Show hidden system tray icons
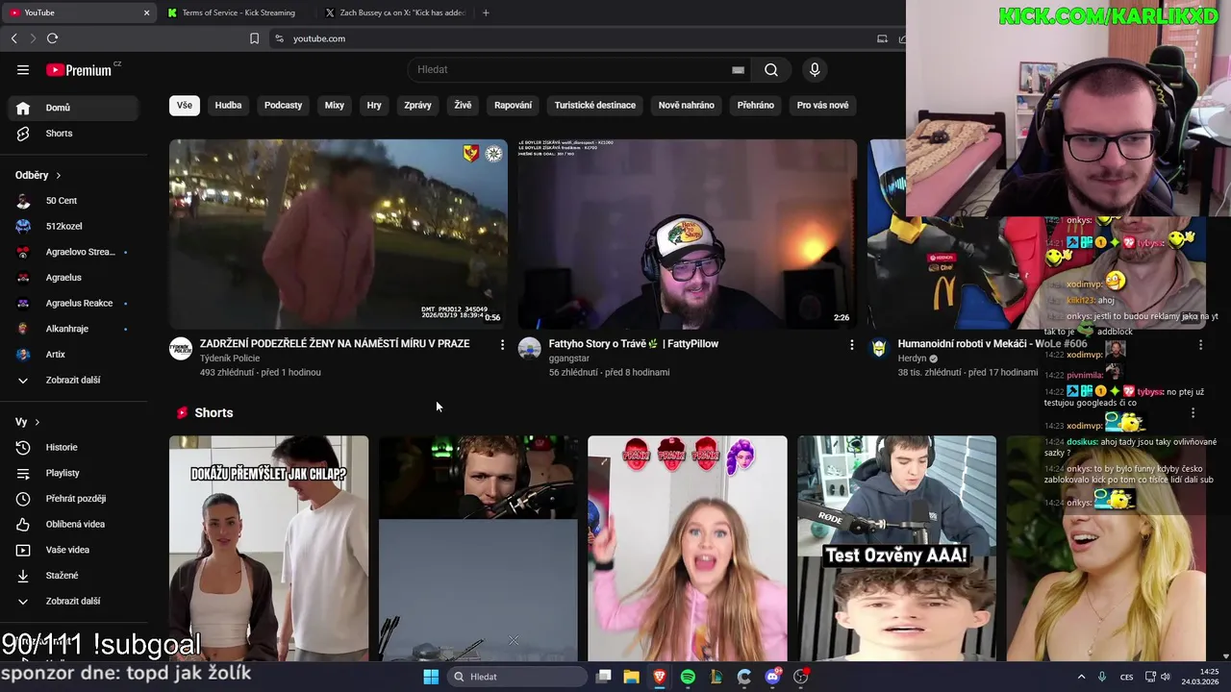Viewport: 1231px width, 692px height. tap(1081, 677)
